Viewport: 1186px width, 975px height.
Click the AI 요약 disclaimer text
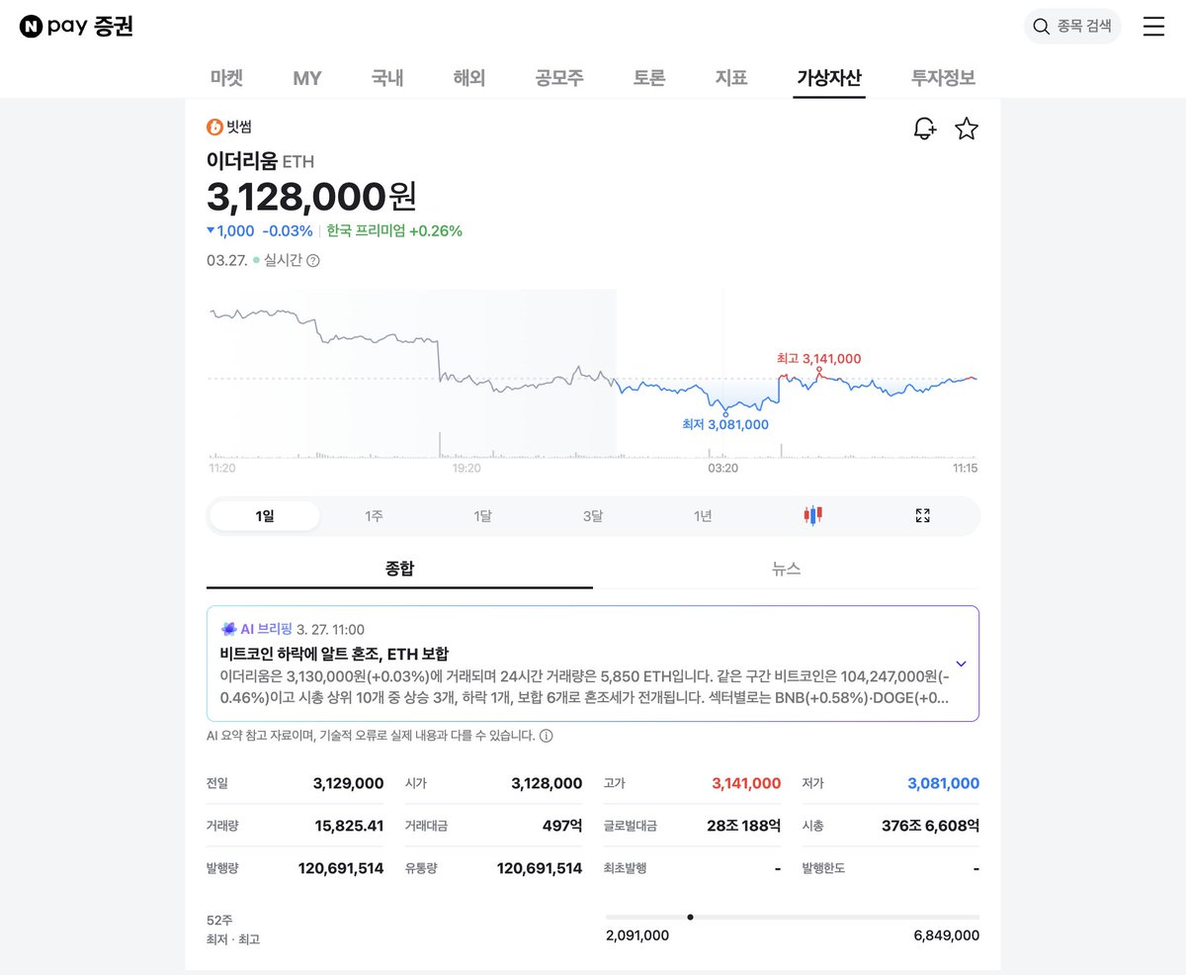[x=371, y=736]
